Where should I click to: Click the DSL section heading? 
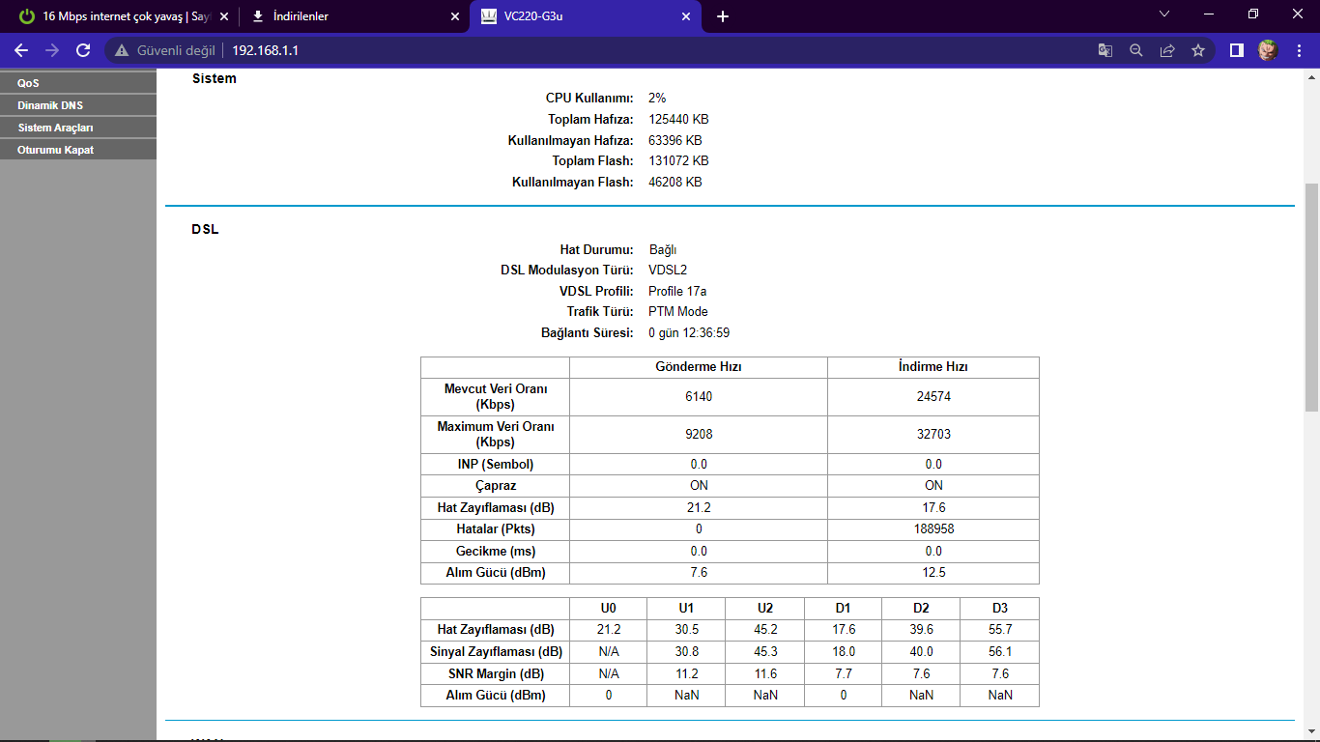click(205, 229)
